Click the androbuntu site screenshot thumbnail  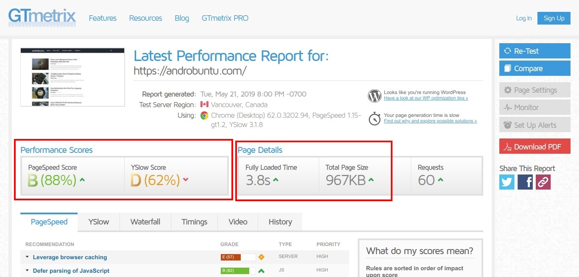72,77
